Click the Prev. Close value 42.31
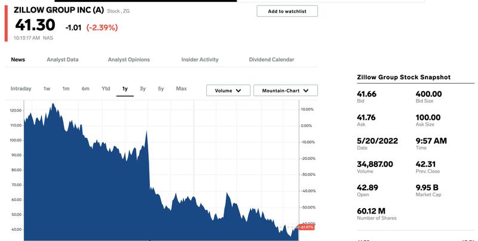 (x=426, y=164)
